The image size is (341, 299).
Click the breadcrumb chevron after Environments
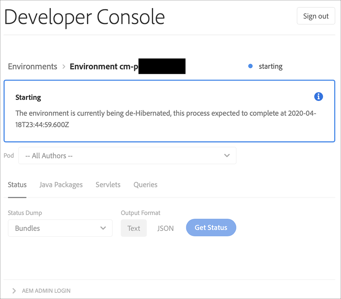[64, 67]
